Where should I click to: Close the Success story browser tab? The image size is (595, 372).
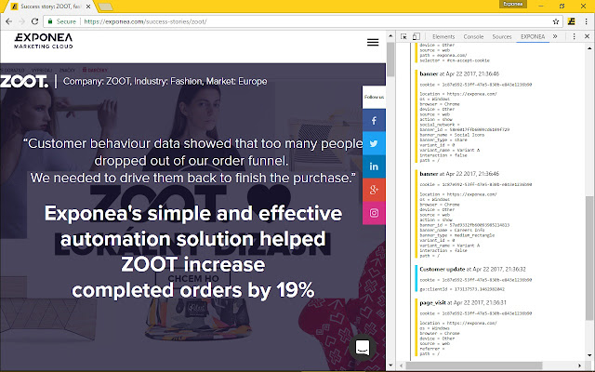(x=88, y=7)
